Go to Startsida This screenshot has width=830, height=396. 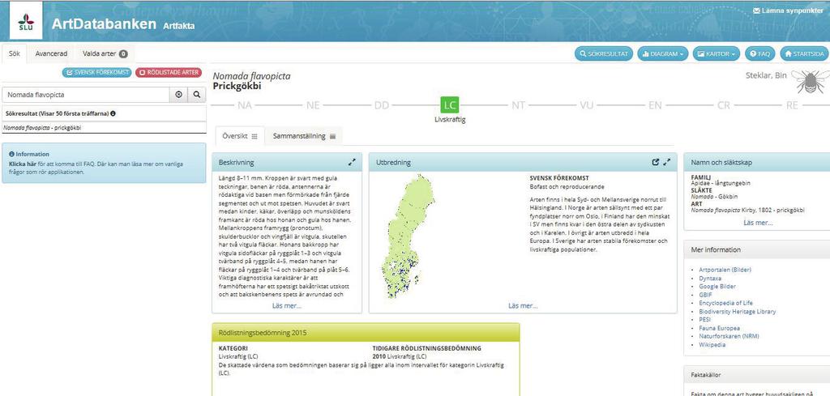805,54
